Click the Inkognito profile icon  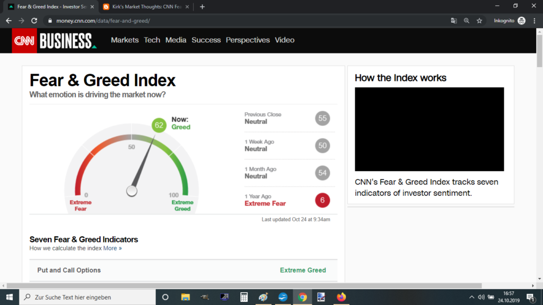tap(522, 21)
